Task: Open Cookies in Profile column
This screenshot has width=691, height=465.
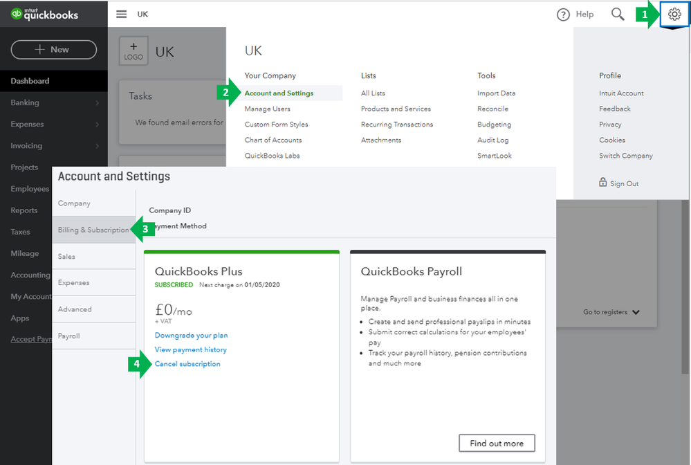Action: tap(612, 140)
